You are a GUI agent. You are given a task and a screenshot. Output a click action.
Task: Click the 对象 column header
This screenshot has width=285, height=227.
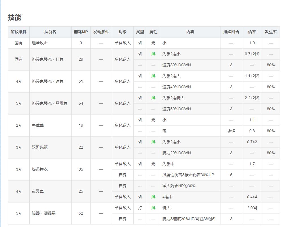pyautogui.click(x=123, y=32)
